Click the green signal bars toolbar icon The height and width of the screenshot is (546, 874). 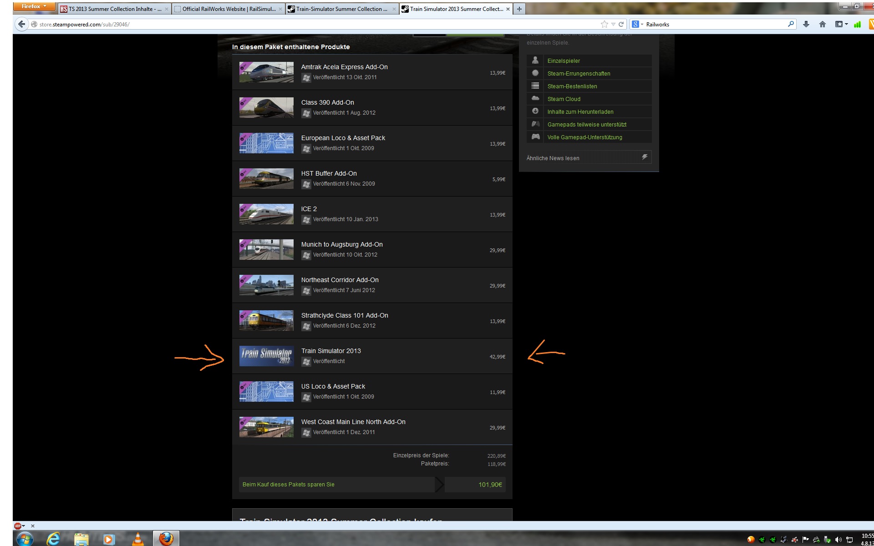(x=858, y=24)
